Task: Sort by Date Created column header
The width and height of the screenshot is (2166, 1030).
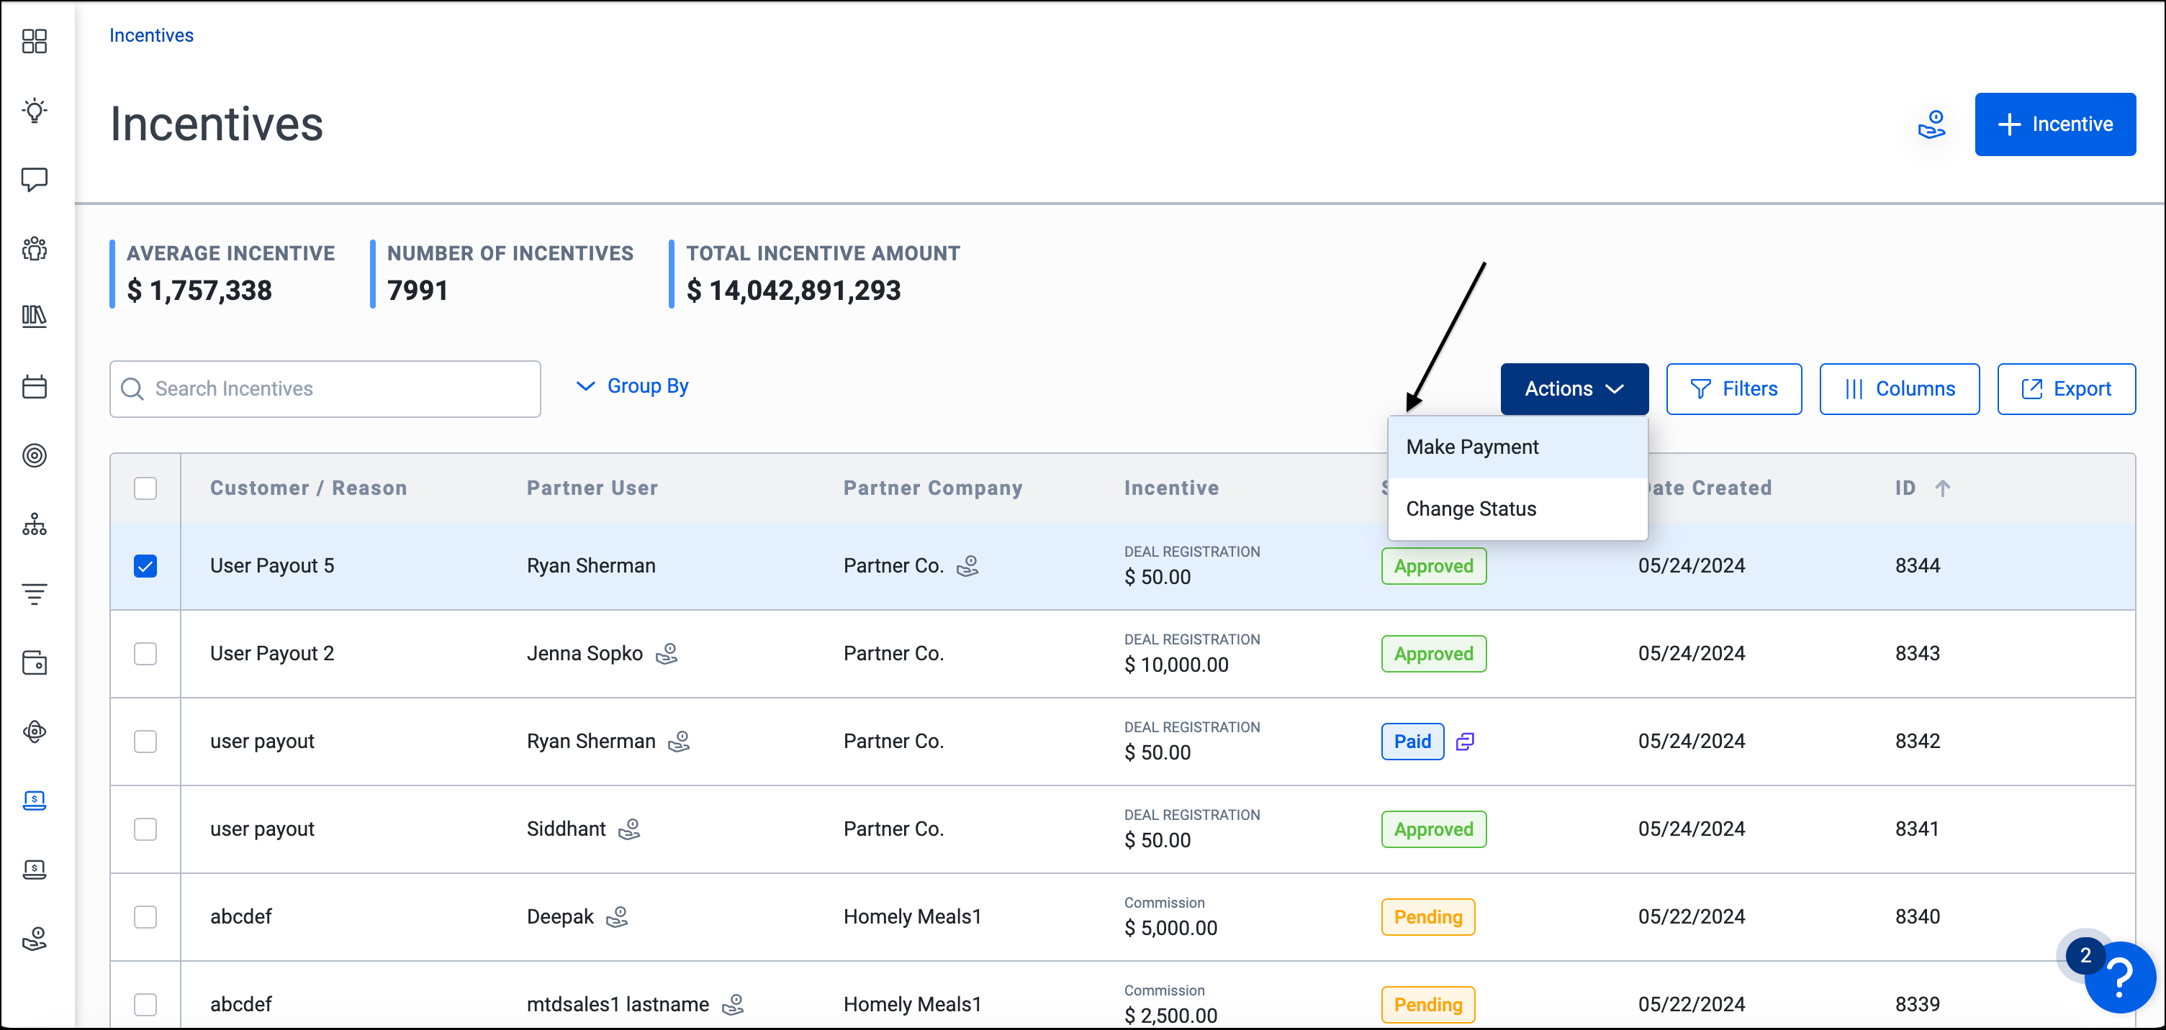Action: [x=1710, y=488]
